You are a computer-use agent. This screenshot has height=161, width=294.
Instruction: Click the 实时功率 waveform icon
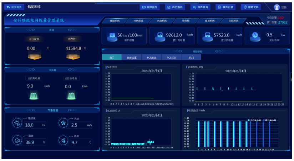[255, 36]
